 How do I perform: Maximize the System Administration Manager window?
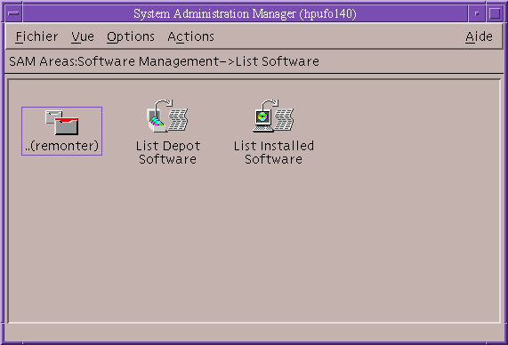pyautogui.click(x=495, y=13)
